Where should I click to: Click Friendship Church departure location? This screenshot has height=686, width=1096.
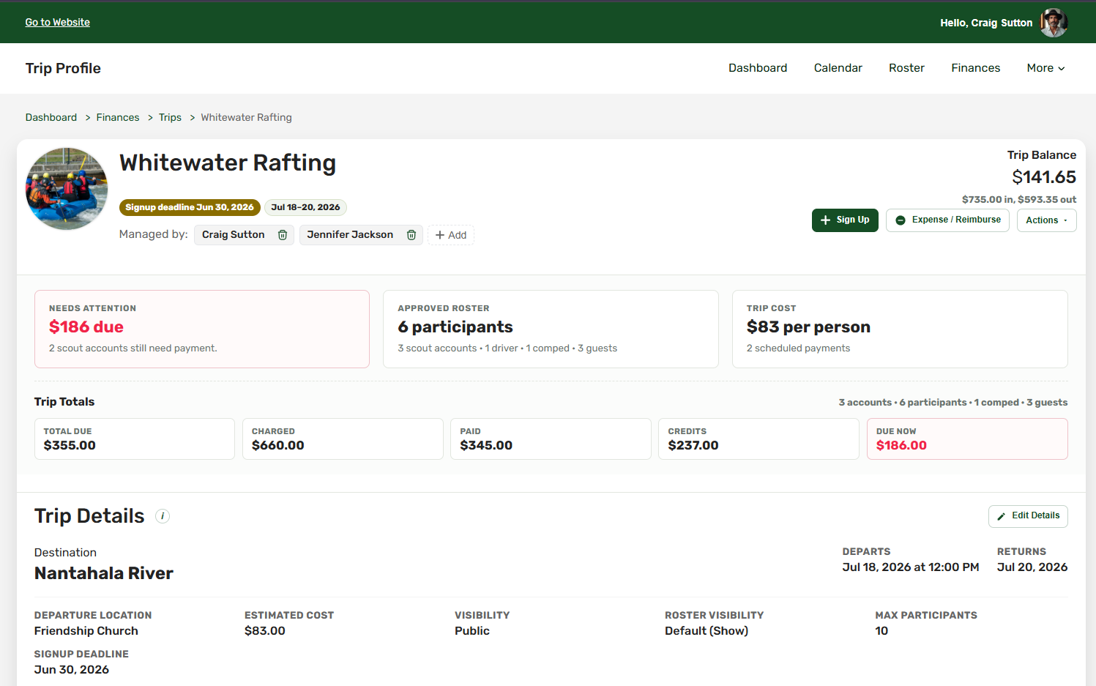[86, 631]
